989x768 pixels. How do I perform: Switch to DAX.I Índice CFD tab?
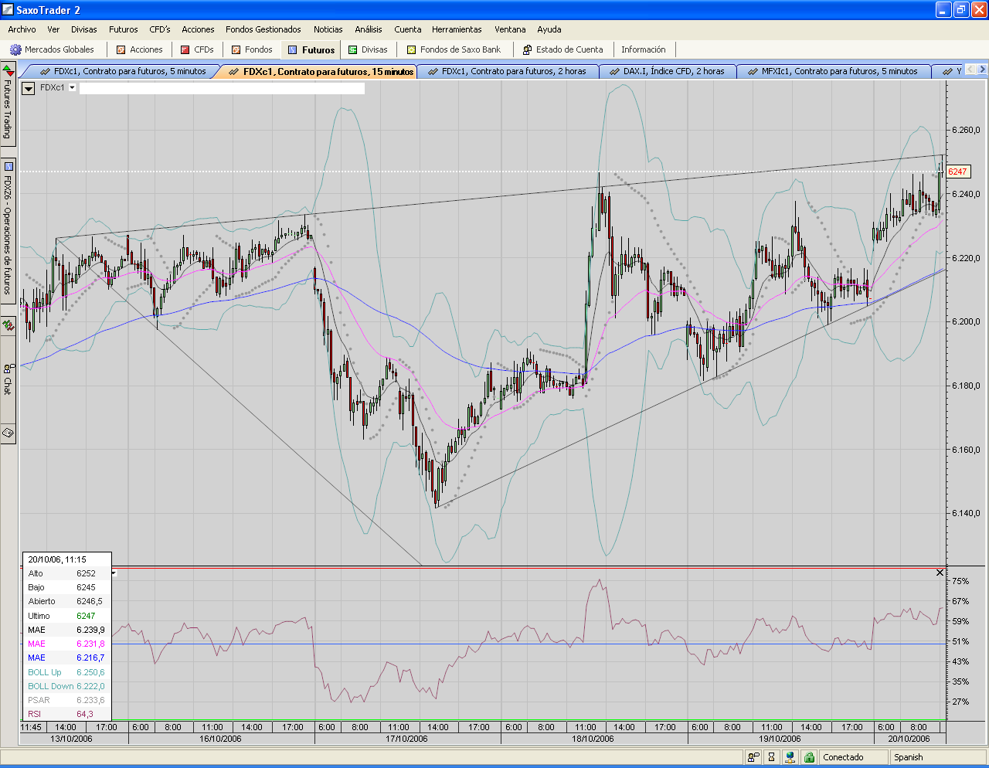point(668,71)
